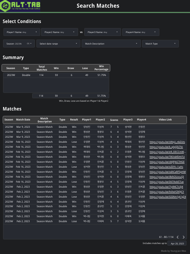Click the 'Matches' section heading
Viewport: 190px width, 254px height.
(12, 109)
